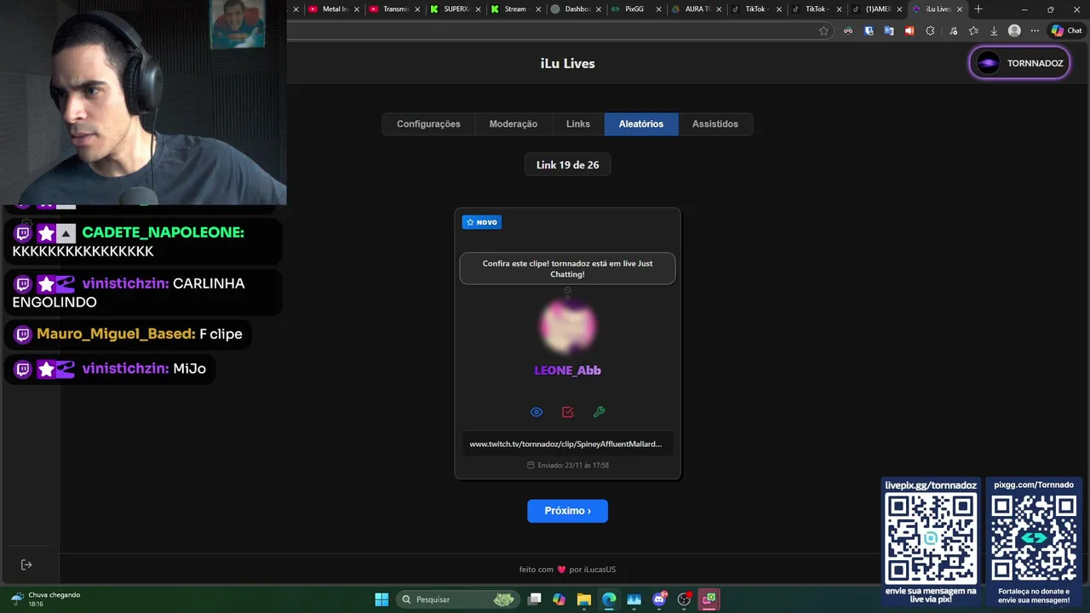Open Discord from the taskbar
The height and width of the screenshot is (613, 1090).
(659, 599)
